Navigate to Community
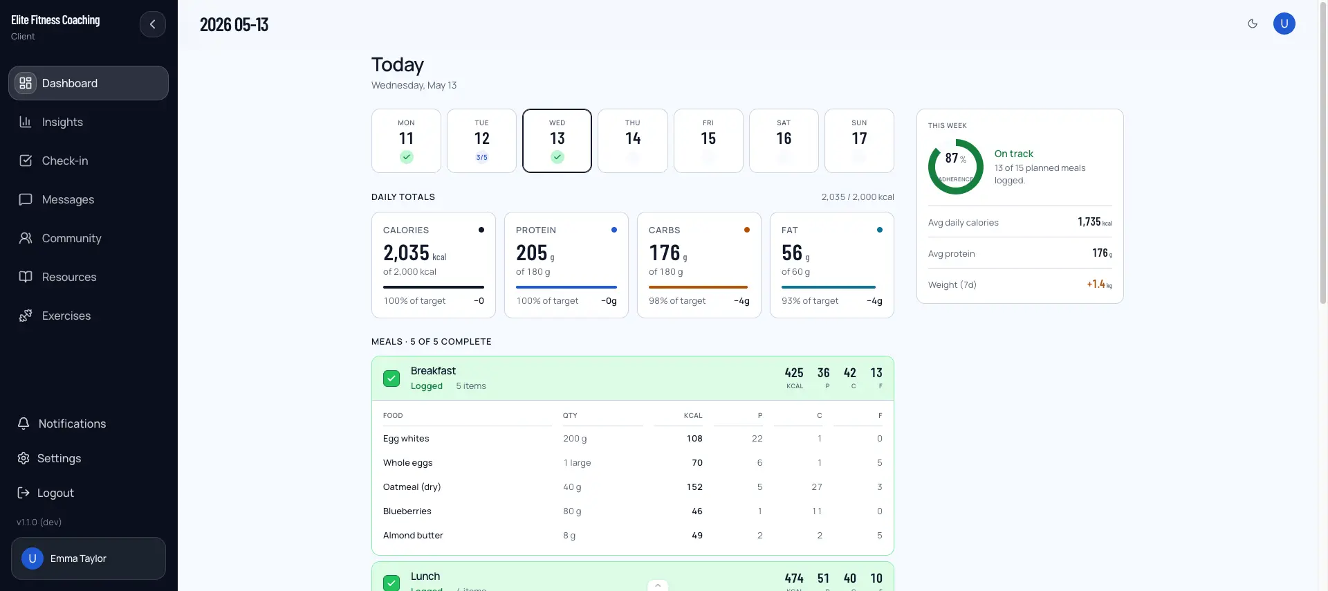Screen dimensions: 1328x591 click(89, 238)
